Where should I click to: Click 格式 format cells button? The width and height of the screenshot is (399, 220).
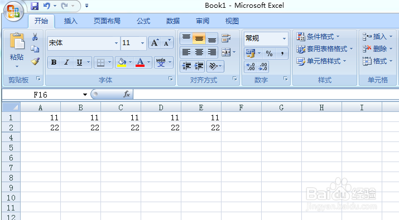(x=378, y=61)
